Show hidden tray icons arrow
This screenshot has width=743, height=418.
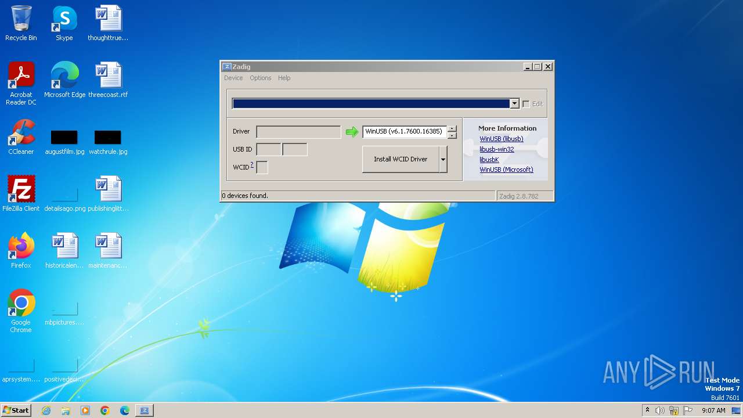pos(647,410)
